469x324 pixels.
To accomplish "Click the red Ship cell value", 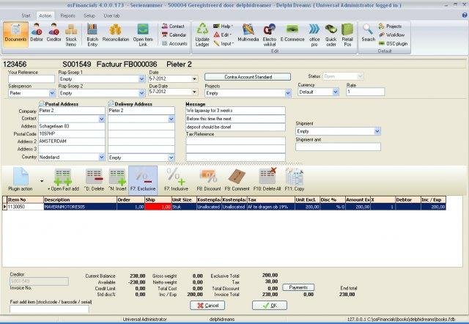I will 158,207.
